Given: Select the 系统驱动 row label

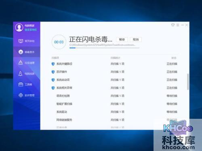Looking at the screenshot, I should point(61,112).
